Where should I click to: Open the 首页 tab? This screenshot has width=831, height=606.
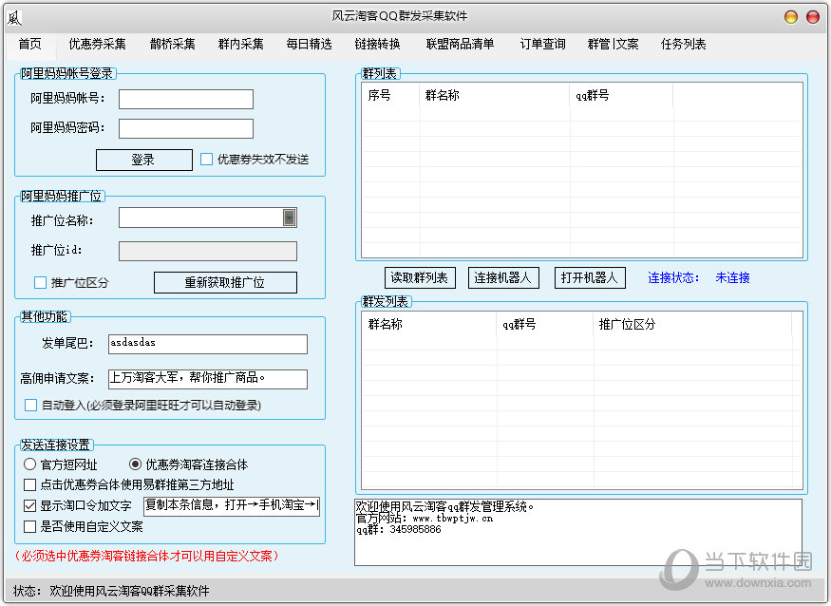pyautogui.click(x=29, y=44)
